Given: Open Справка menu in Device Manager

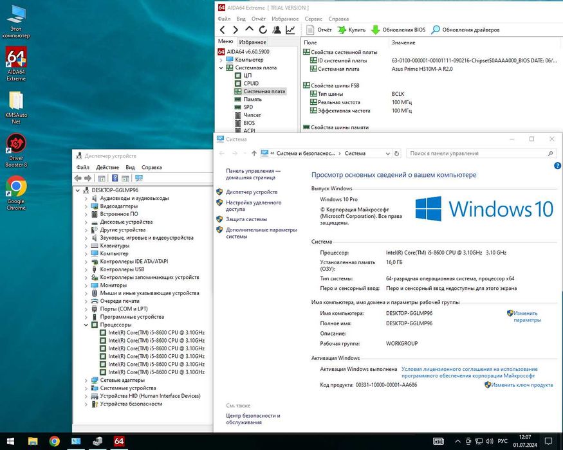Looking at the screenshot, I should (151, 167).
